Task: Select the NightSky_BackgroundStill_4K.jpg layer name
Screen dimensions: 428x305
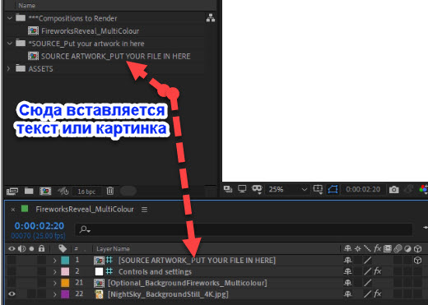Action: click(x=168, y=294)
